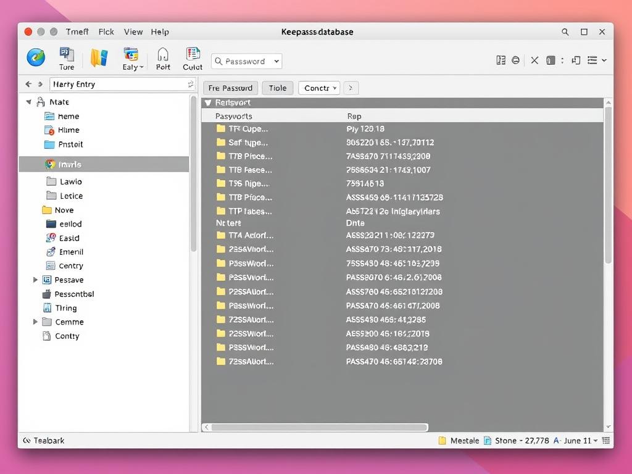This screenshot has height=474, width=632.
Task: Click the list icon in status bar
Action: click(606, 441)
